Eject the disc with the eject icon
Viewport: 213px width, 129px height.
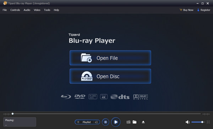[143, 122]
